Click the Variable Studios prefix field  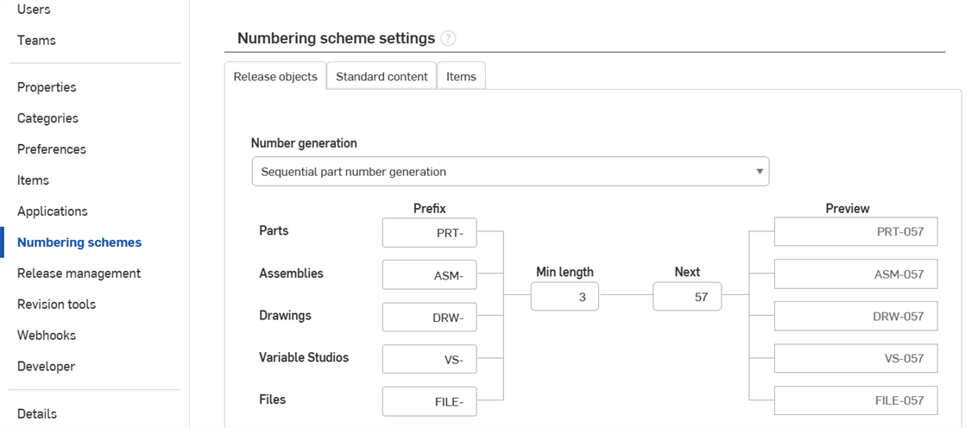tap(429, 360)
